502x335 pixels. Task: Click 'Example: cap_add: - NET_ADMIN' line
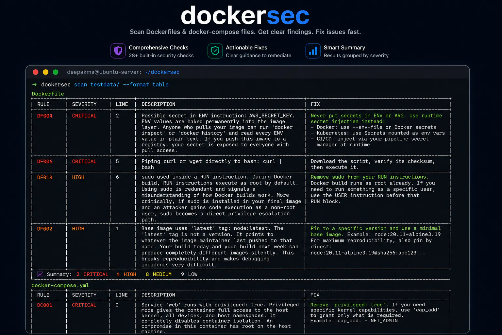(x=354, y=321)
